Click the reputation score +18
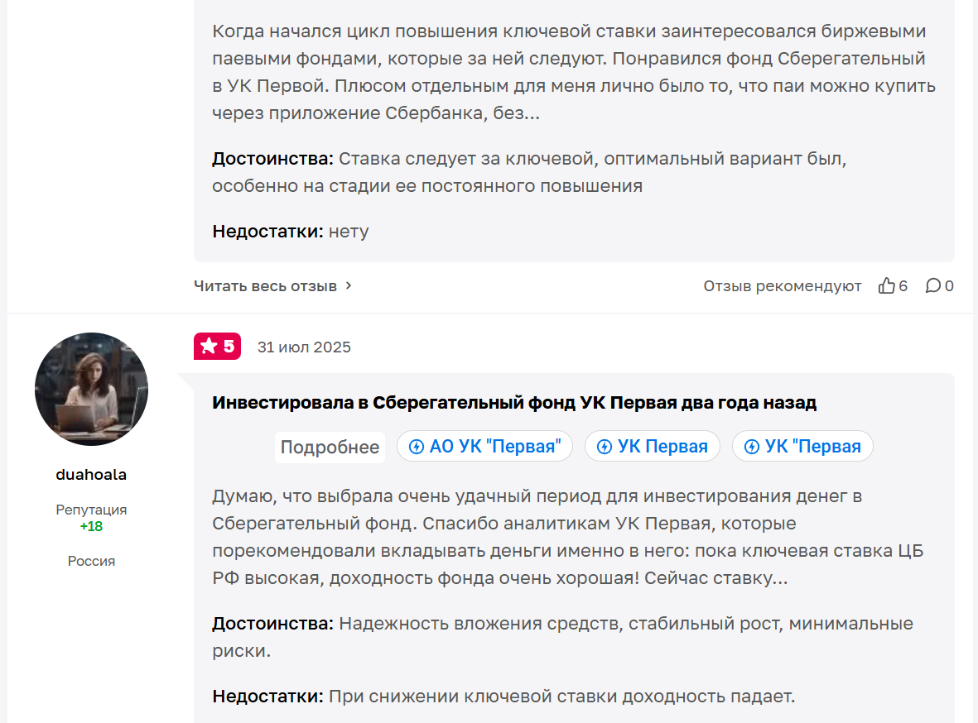The height and width of the screenshot is (723, 978). pyautogui.click(x=91, y=524)
